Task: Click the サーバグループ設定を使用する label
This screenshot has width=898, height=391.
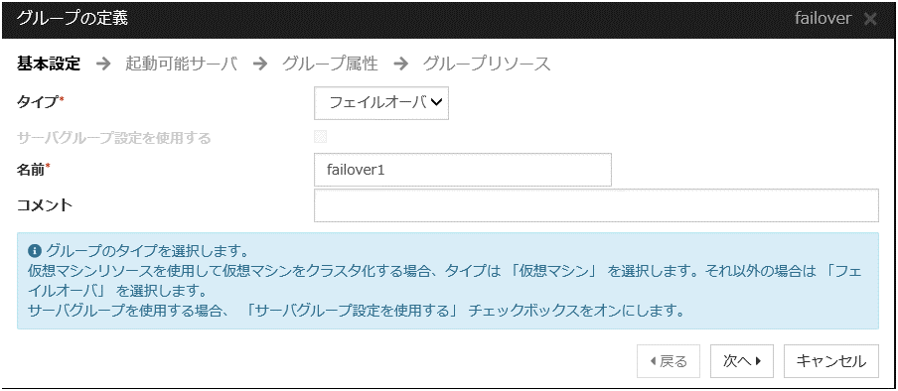Action: (114, 138)
